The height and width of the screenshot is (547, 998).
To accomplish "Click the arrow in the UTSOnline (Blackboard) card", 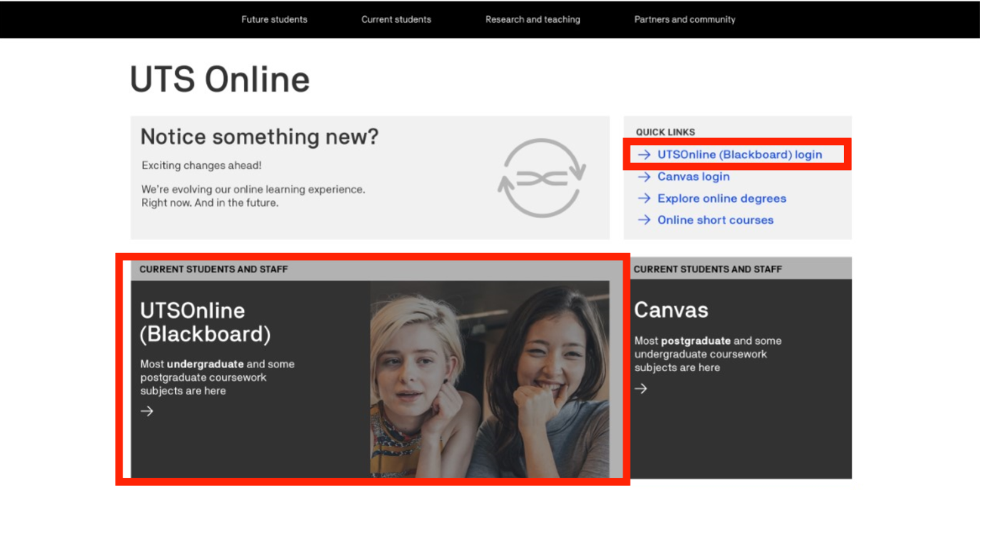I will click(147, 411).
